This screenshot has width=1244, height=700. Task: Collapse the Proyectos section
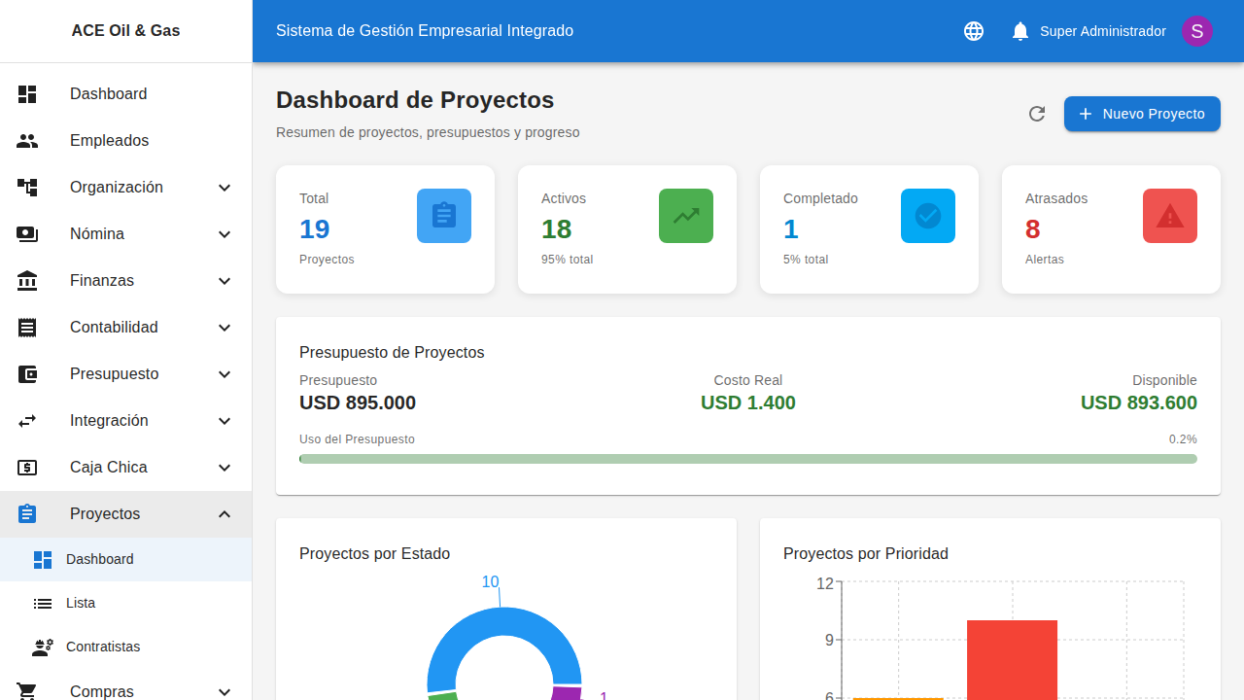pyautogui.click(x=124, y=513)
